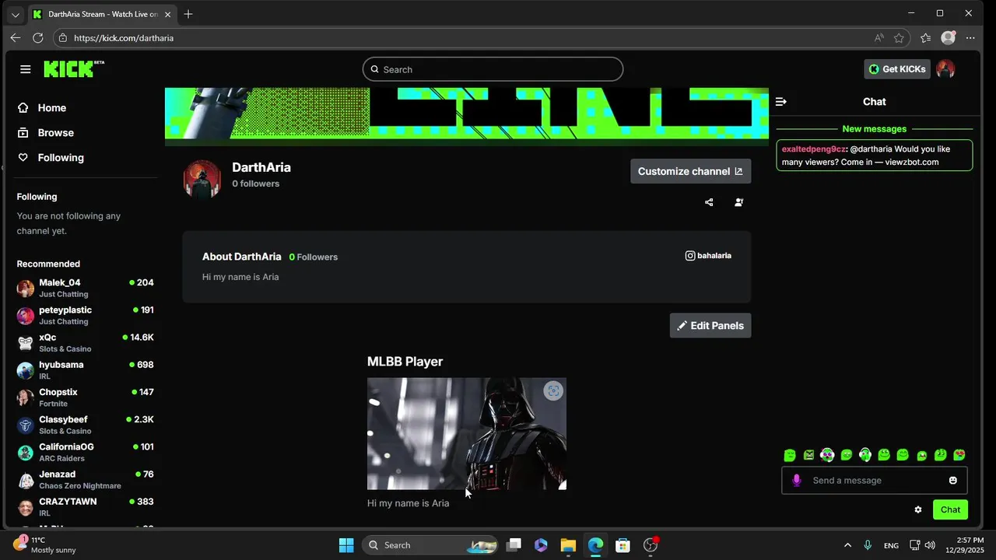Open a new browser tab

(x=188, y=14)
